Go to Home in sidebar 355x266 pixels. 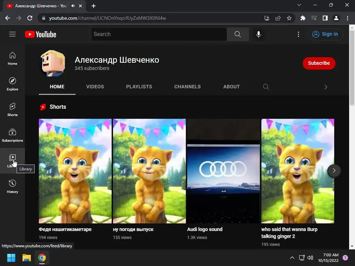tap(12, 59)
